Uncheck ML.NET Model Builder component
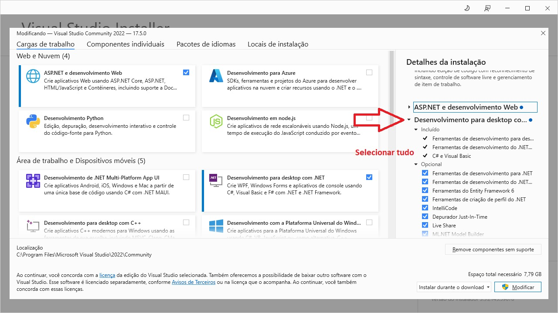This screenshot has height=313, width=558. pyautogui.click(x=425, y=234)
